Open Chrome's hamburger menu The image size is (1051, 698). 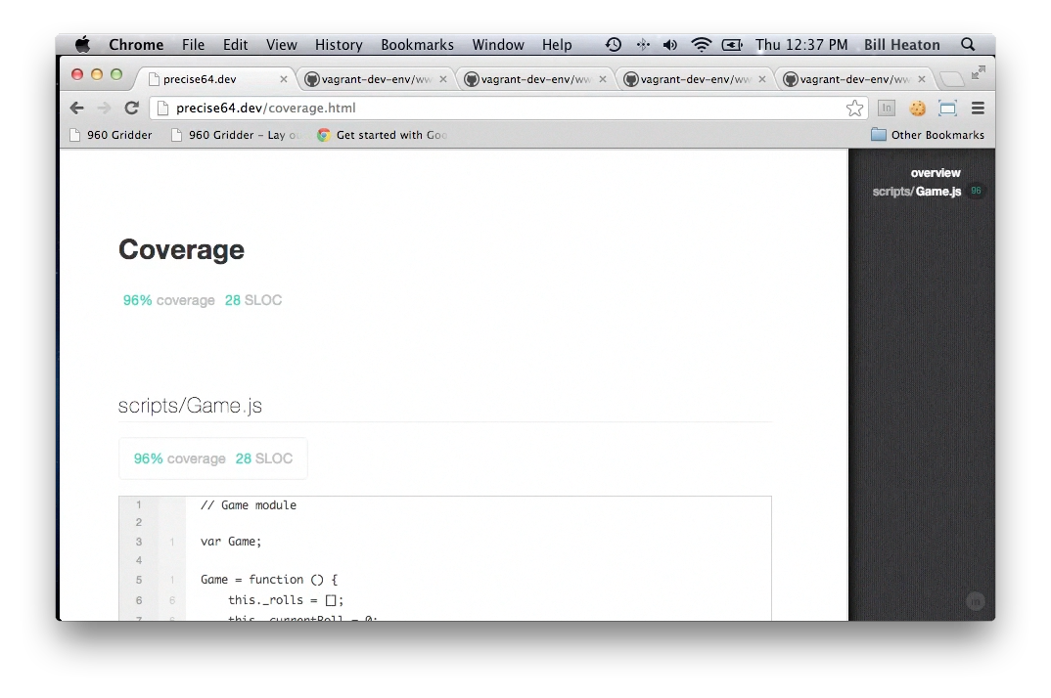(x=977, y=109)
